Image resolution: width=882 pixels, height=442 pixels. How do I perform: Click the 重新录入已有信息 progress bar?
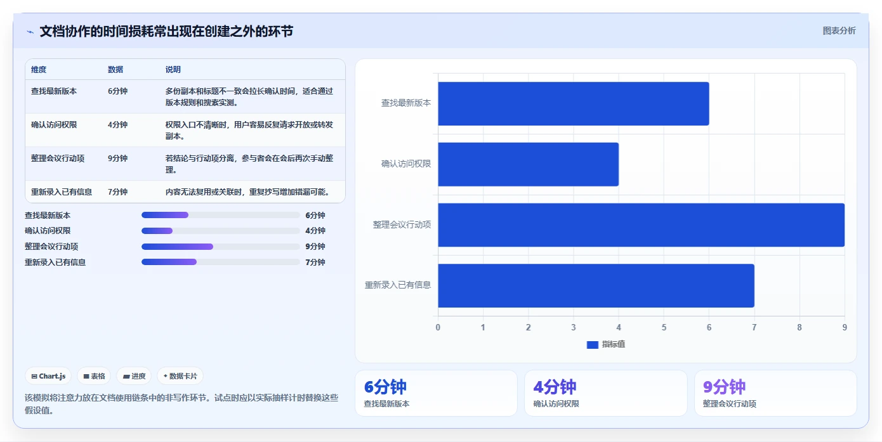pos(221,262)
